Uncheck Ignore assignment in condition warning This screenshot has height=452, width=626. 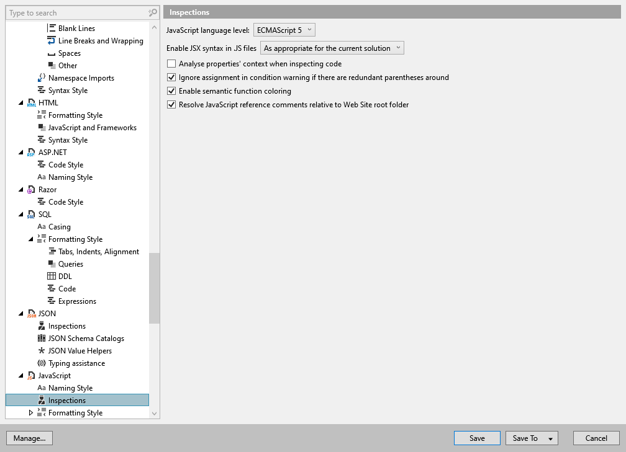171,78
